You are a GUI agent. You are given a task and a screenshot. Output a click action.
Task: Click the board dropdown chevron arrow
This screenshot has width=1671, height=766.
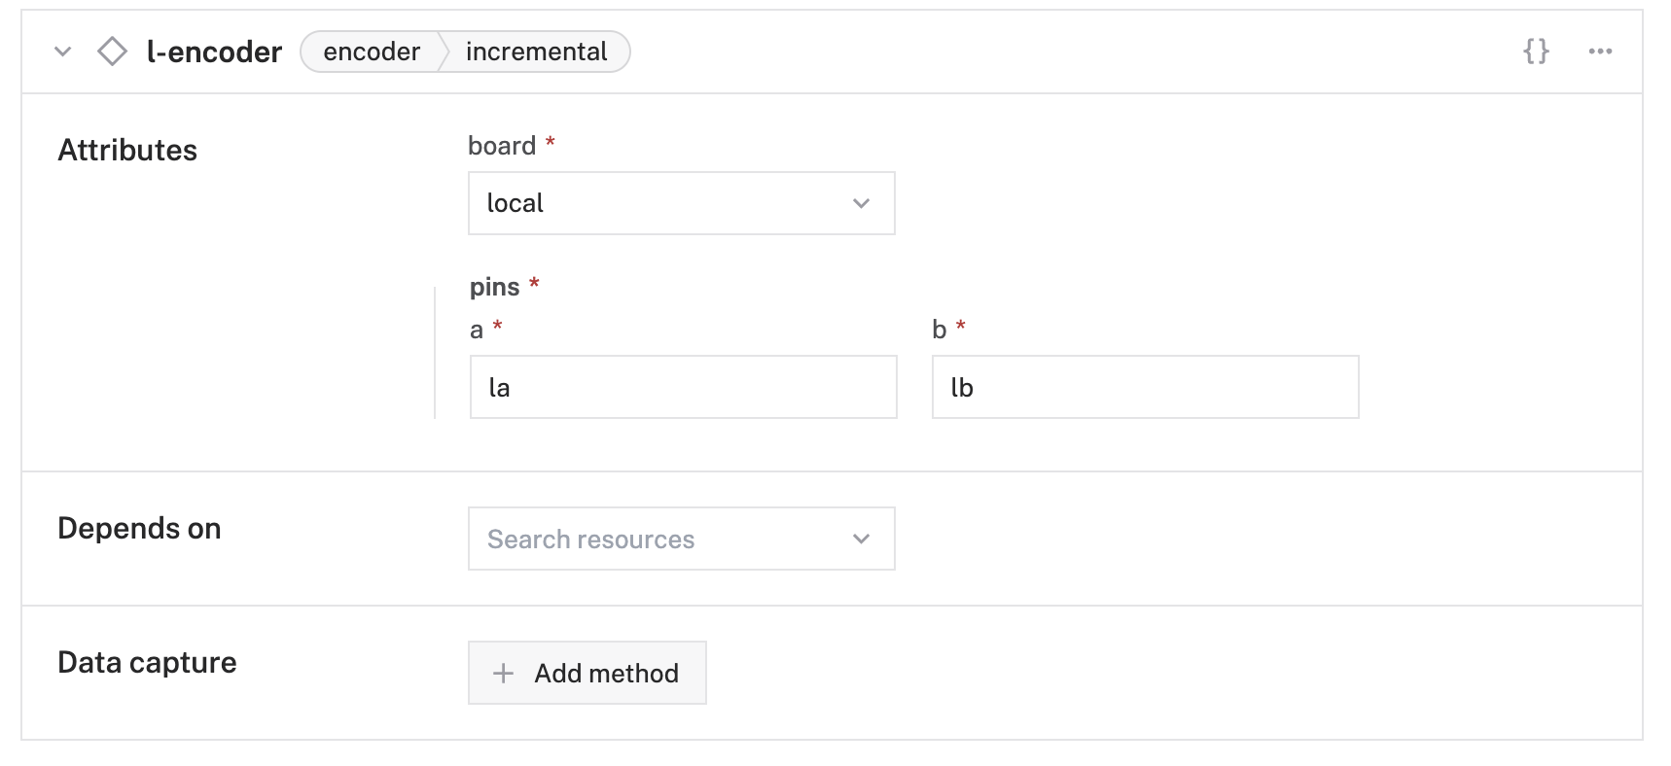[x=861, y=203]
